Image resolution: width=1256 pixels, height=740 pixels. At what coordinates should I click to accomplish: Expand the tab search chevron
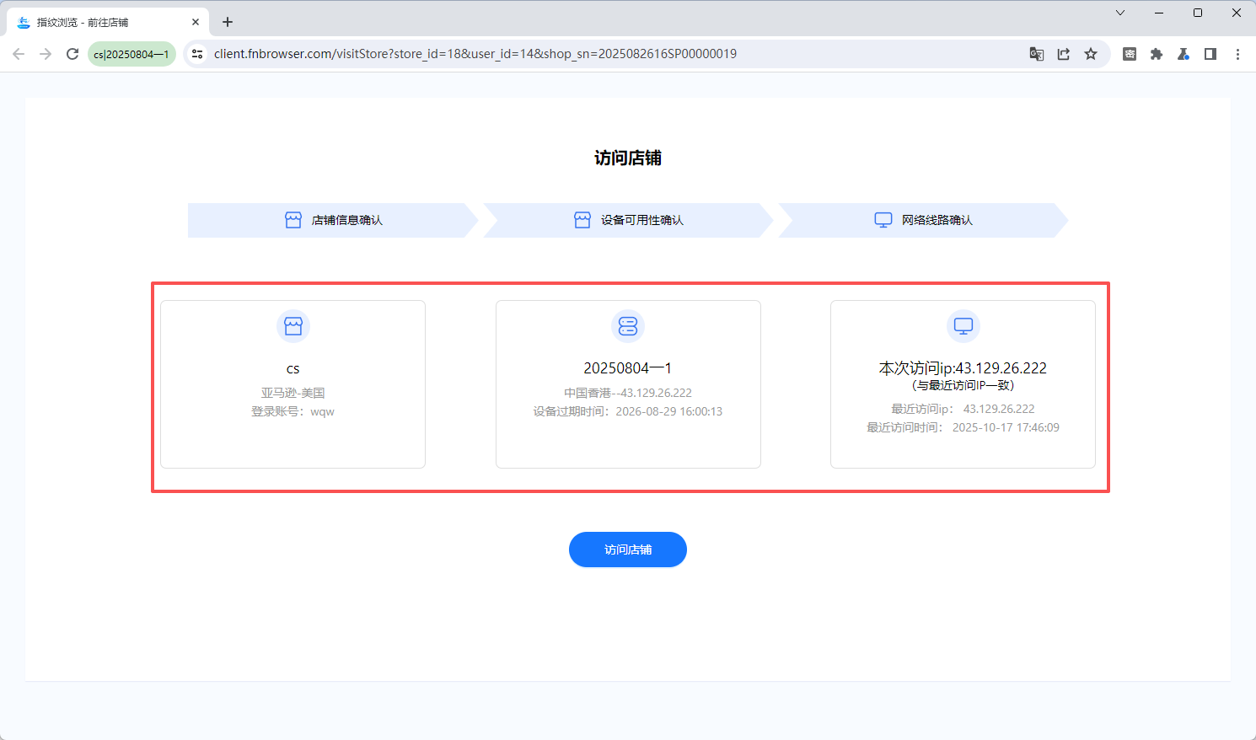coord(1120,13)
